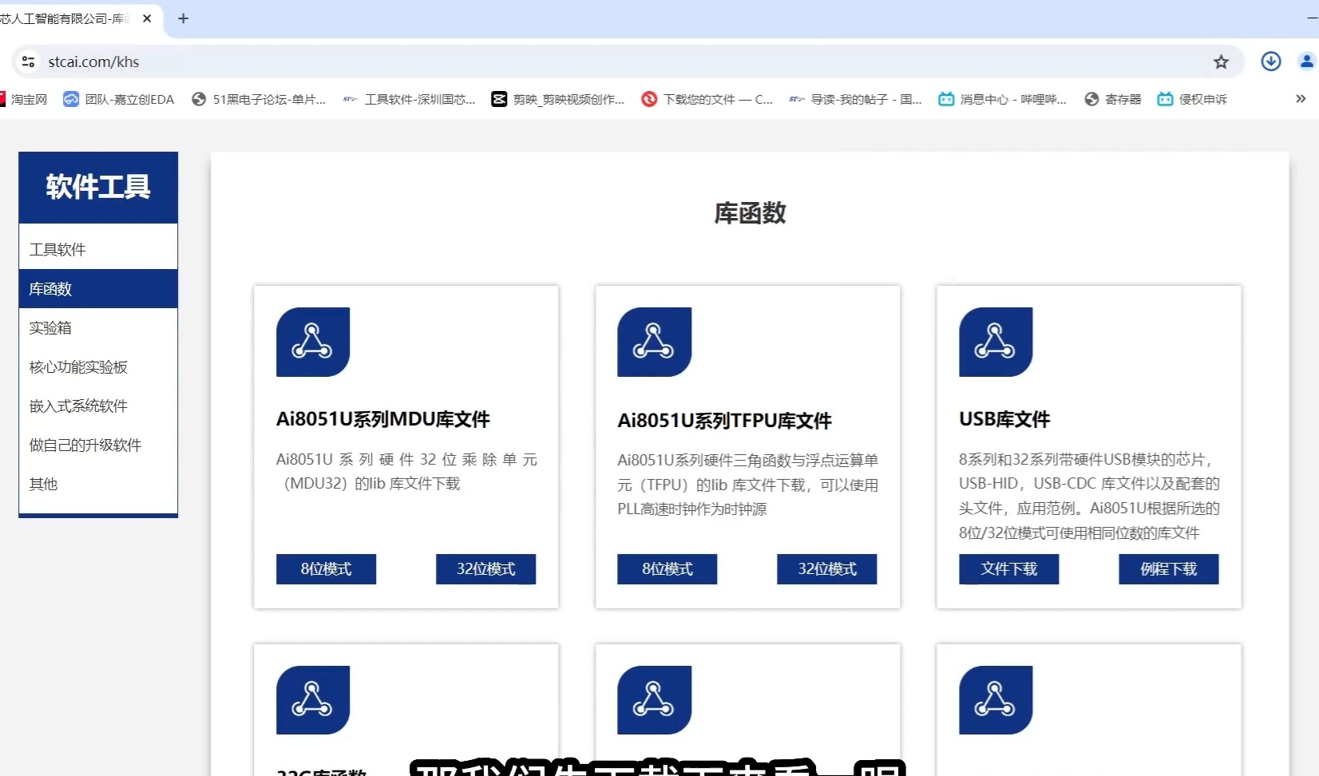This screenshot has width=1319, height=776.
Task: Select 工具软件 in the sidebar menu
Action: (98, 249)
